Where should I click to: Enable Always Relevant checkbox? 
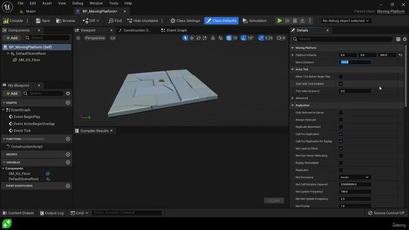click(341, 119)
